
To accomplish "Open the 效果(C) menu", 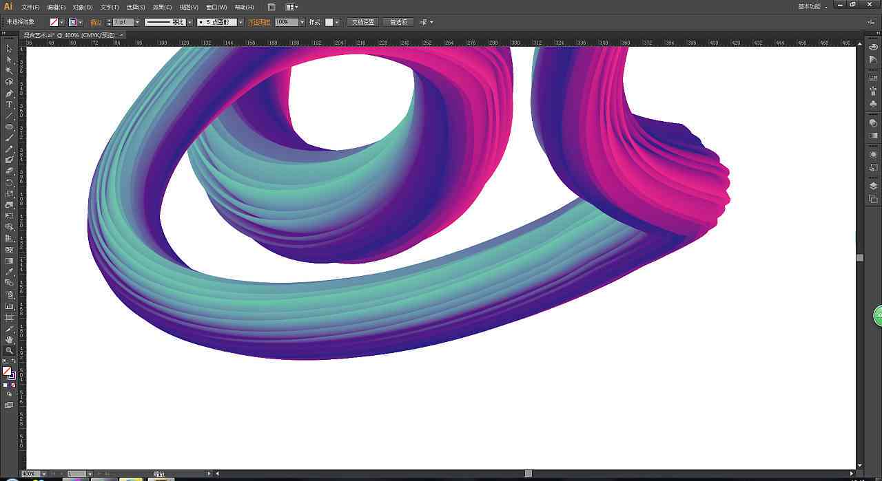I will click(163, 7).
